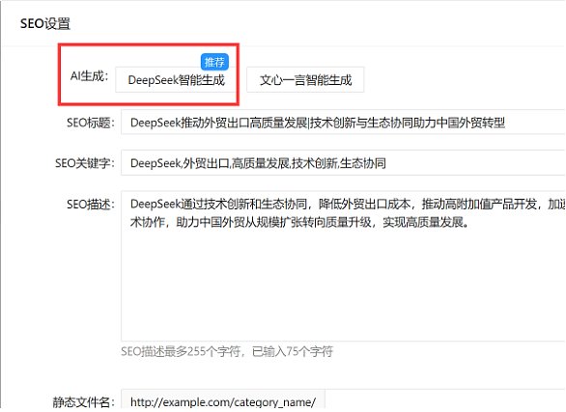Click the 文心一言智能生成 button

point(305,80)
